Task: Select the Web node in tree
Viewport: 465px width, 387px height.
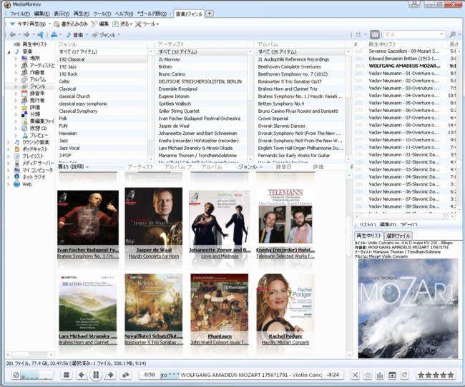Action: [26, 184]
